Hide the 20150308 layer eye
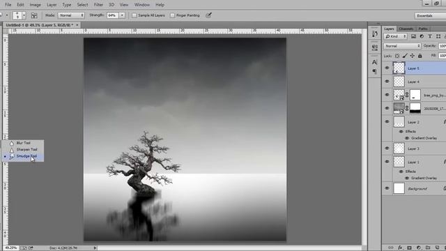The image size is (446, 251). [x=387, y=108]
